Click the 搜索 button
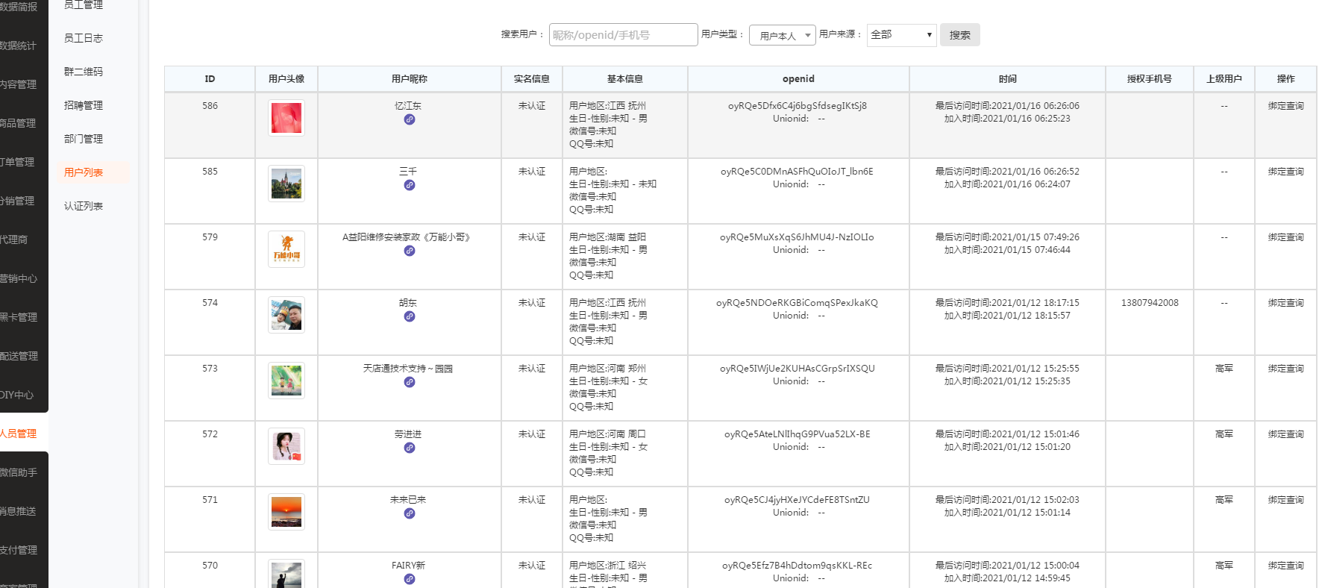Image resolution: width=1319 pixels, height=588 pixels. (x=959, y=35)
